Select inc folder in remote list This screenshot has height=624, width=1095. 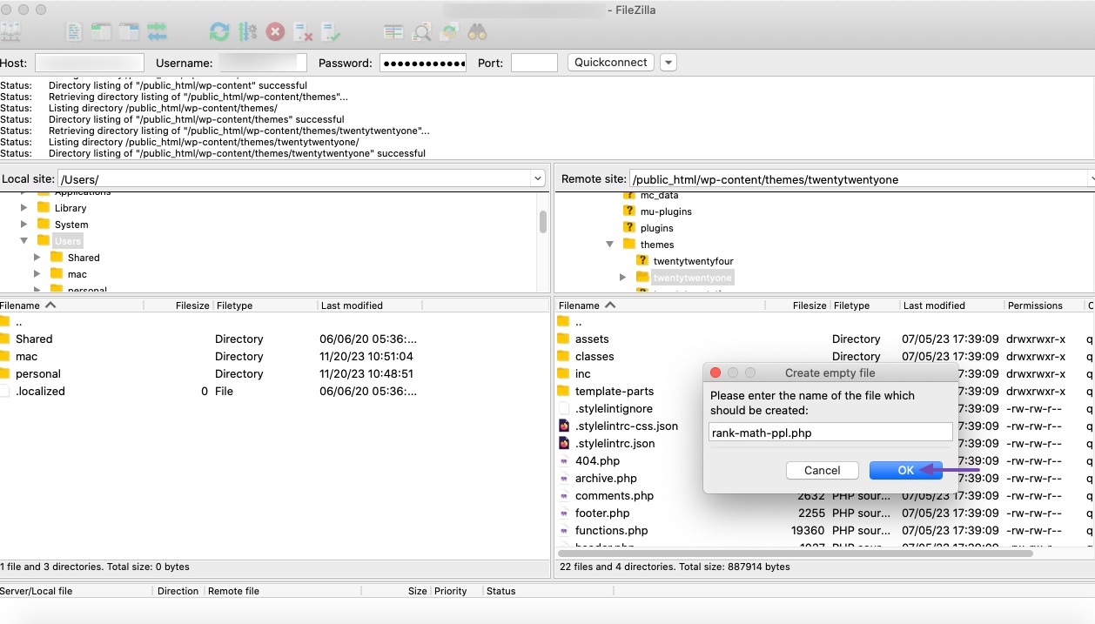[x=583, y=373]
